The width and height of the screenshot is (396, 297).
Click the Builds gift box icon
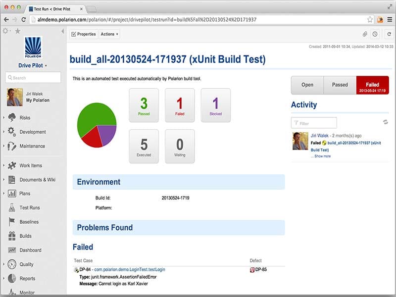click(12, 236)
